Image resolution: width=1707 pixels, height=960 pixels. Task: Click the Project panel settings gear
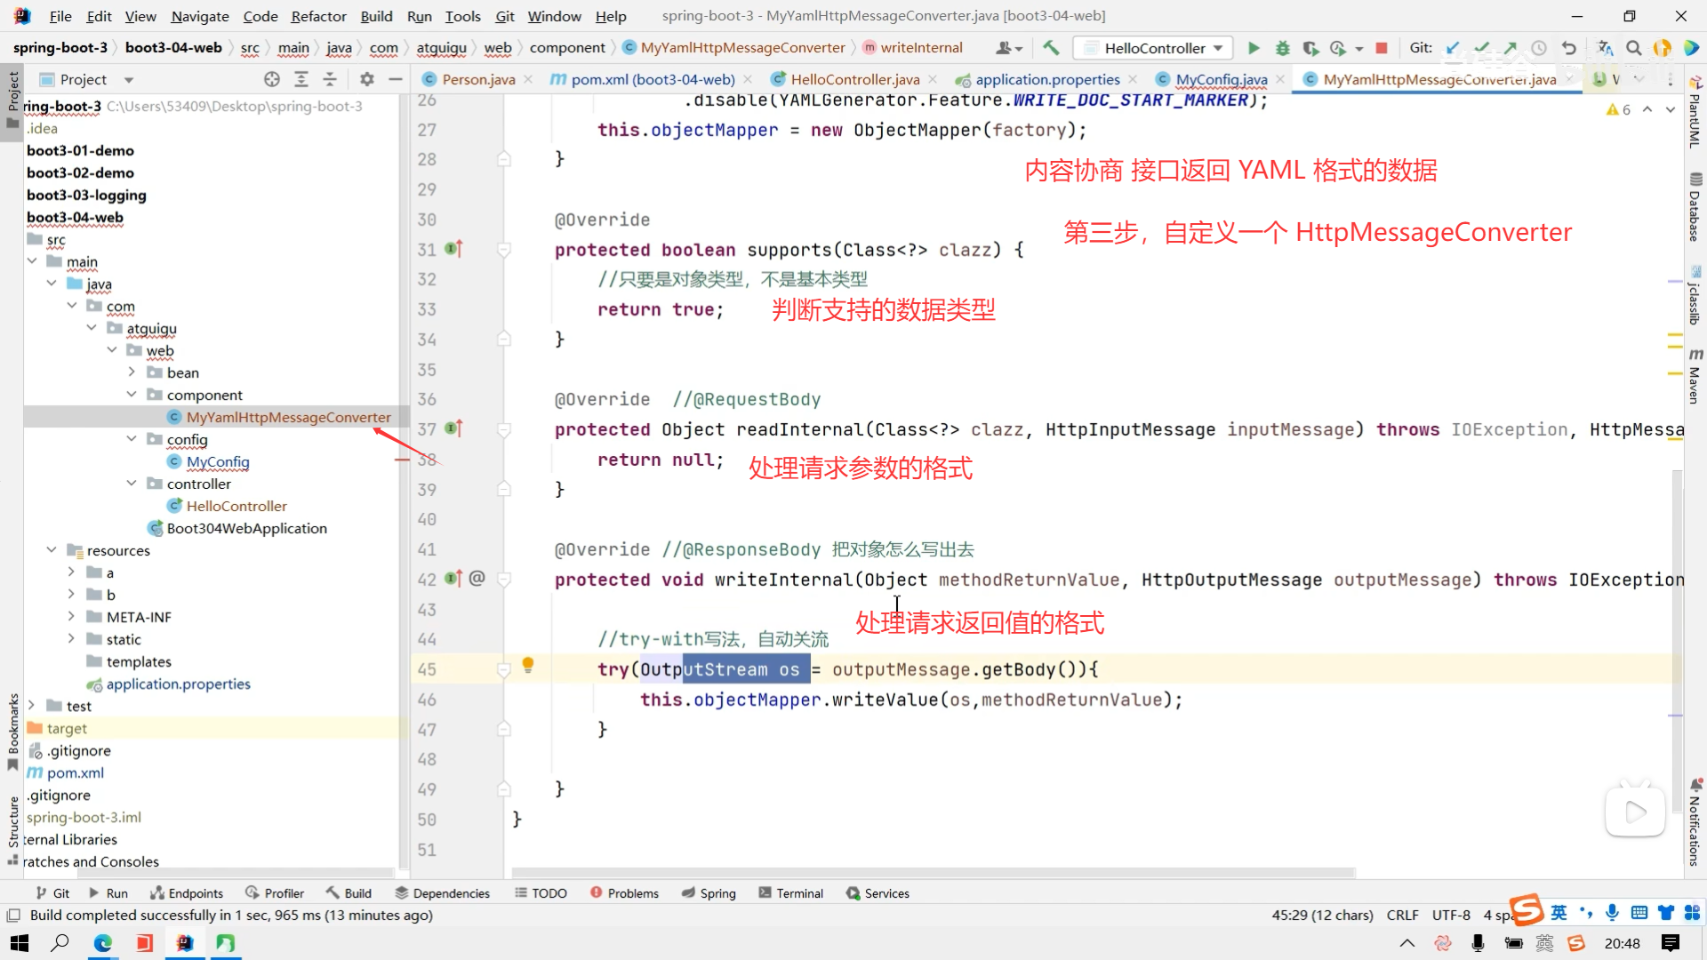point(366,79)
